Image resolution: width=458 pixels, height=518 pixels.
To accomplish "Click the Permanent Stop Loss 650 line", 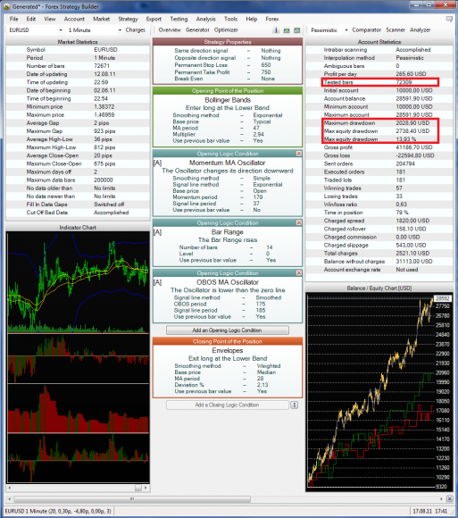I will (x=228, y=65).
